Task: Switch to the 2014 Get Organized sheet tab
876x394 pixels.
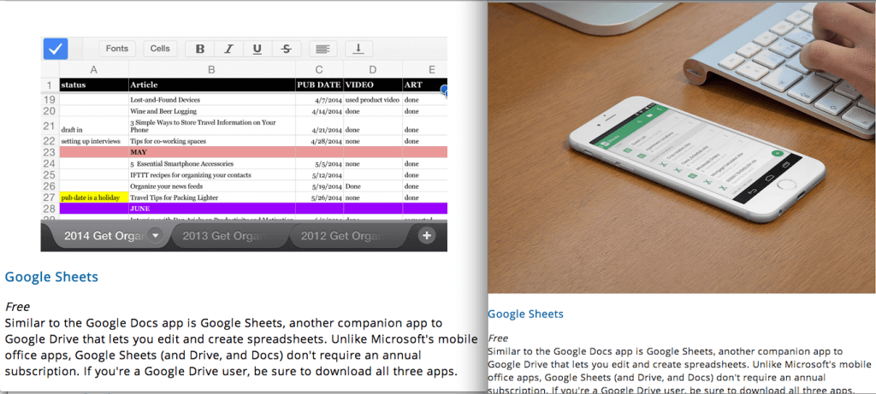Action: (104, 236)
